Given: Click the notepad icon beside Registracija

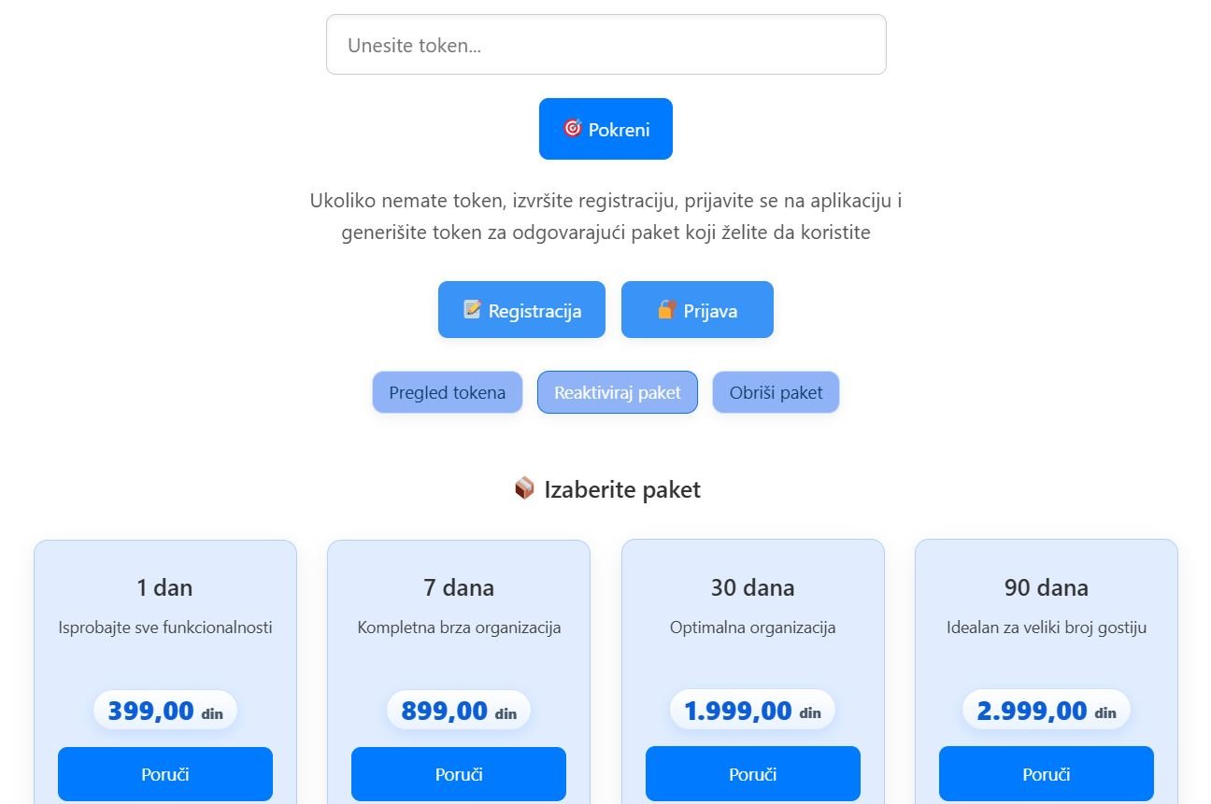Looking at the screenshot, I should point(473,309).
